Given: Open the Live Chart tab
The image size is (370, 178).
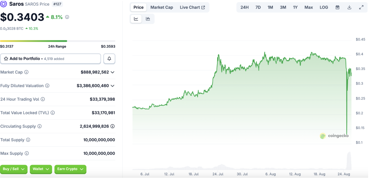Looking at the screenshot, I should (x=192, y=7).
